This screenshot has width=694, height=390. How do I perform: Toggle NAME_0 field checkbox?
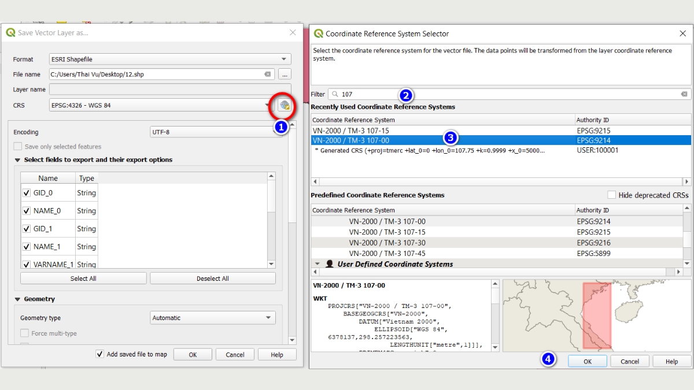[27, 211]
